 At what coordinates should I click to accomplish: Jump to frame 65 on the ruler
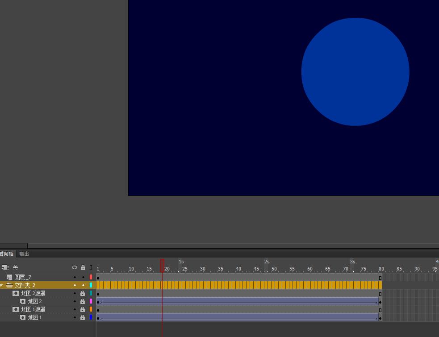327,269
